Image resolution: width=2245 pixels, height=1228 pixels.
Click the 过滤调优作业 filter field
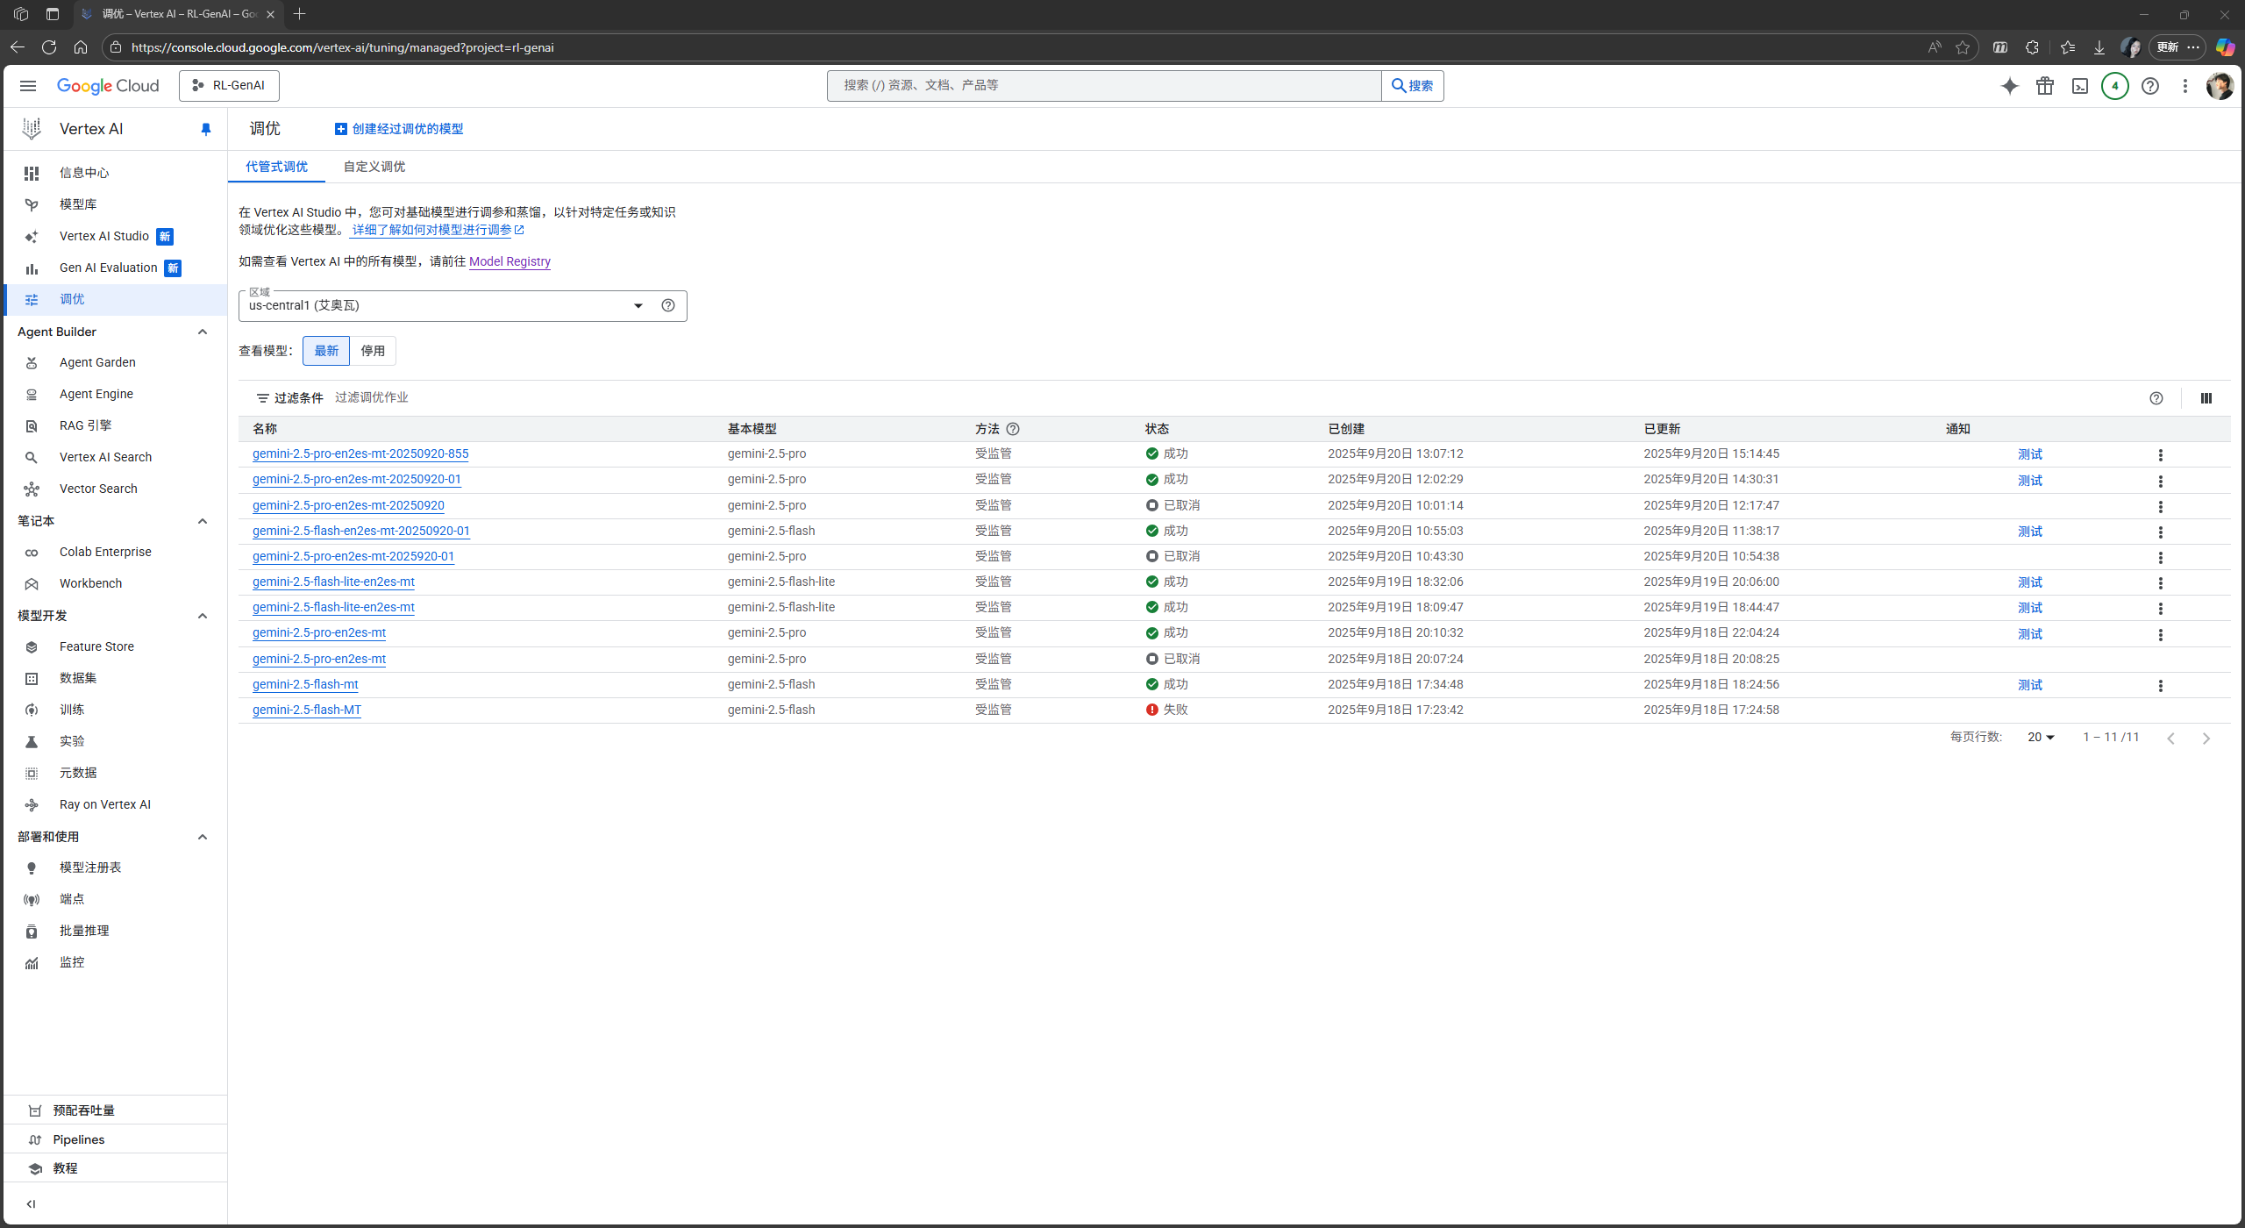371,397
